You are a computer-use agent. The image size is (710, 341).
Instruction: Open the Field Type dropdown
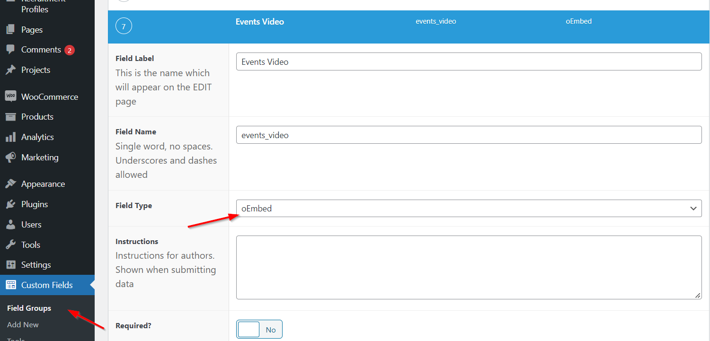click(468, 209)
